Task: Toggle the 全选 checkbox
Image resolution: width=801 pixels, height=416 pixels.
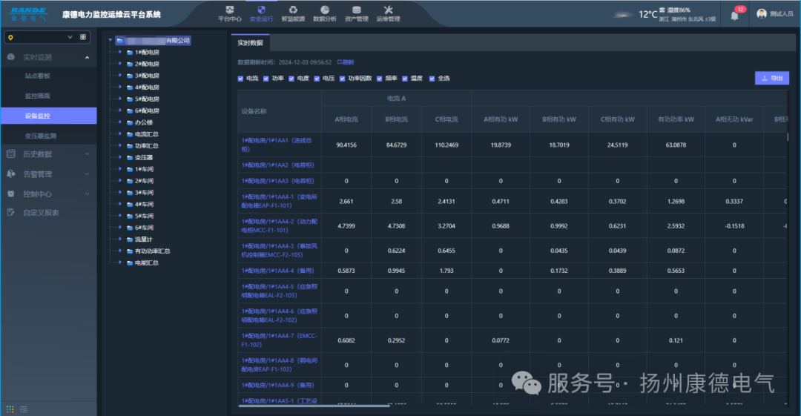Action: [x=432, y=79]
